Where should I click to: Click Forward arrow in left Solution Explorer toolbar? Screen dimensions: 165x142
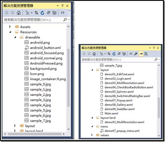pos(13,13)
